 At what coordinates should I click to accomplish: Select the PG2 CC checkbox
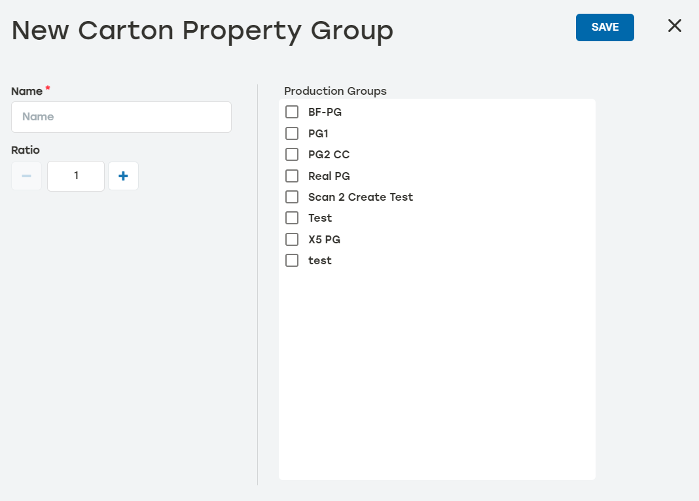click(x=291, y=154)
